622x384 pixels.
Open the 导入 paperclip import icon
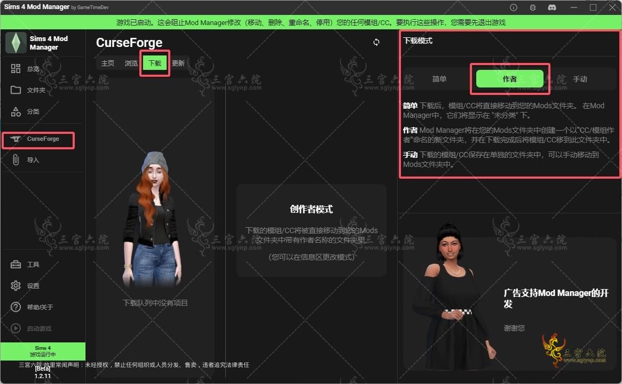click(x=15, y=159)
